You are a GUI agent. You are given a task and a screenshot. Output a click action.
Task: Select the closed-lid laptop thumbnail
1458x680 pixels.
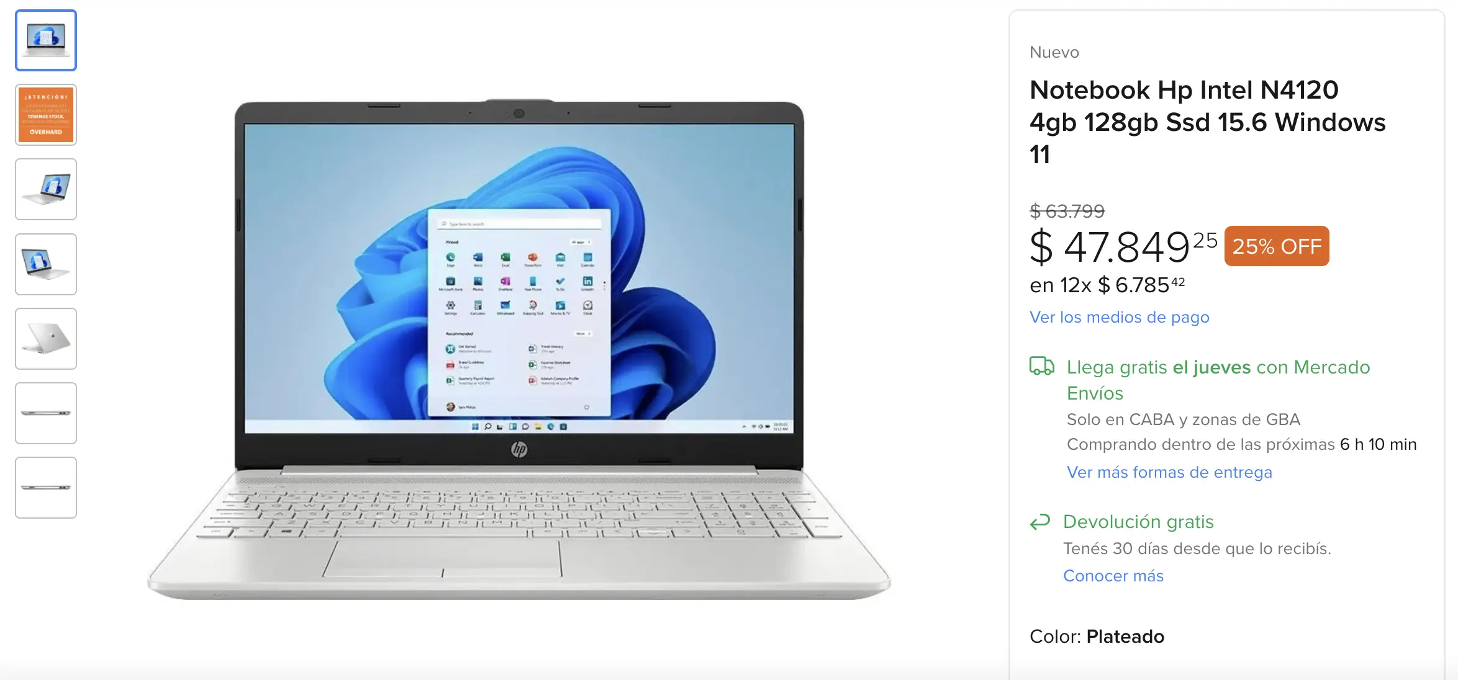(46, 339)
